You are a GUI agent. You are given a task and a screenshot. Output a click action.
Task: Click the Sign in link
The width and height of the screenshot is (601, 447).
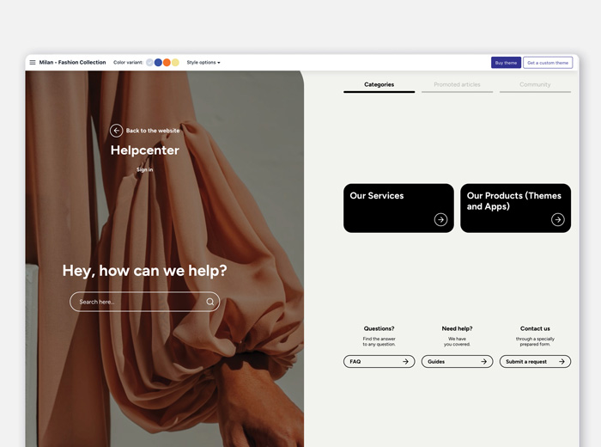(x=145, y=169)
